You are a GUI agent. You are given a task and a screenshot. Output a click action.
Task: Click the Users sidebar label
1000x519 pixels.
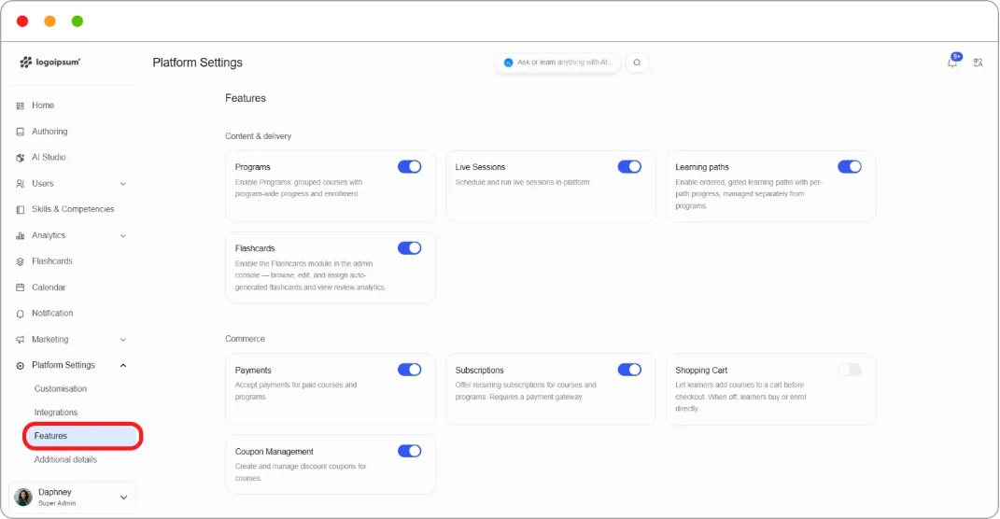43,184
